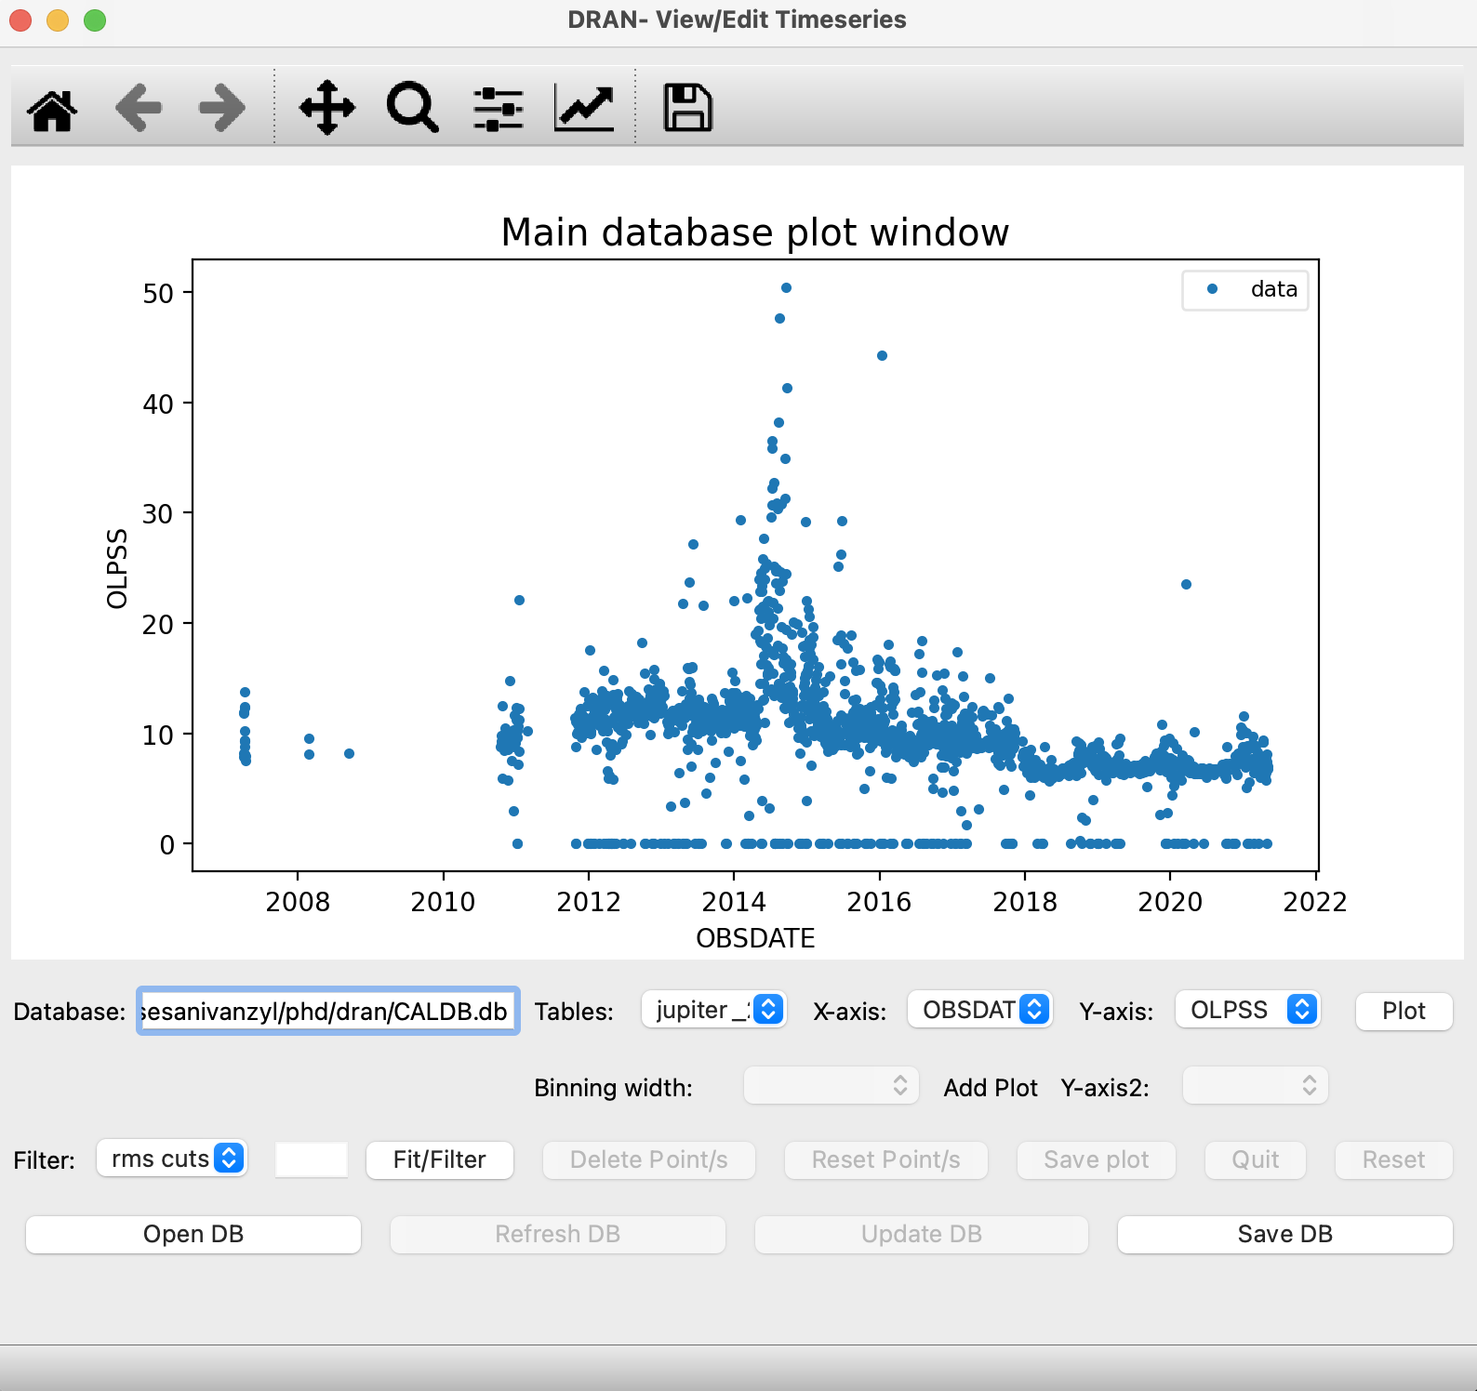Open Configure subplots sliders icon
The width and height of the screenshot is (1477, 1391).
pos(499,109)
